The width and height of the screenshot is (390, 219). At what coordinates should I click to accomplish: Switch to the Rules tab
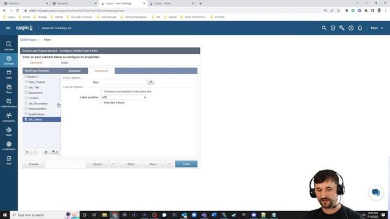click(x=65, y=63)
